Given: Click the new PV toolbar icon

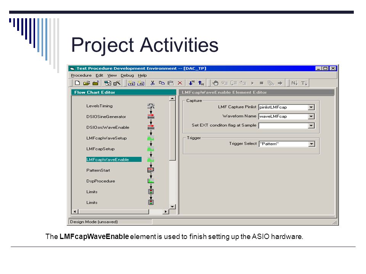Looking at the screenshot, I should click(141, 83).
